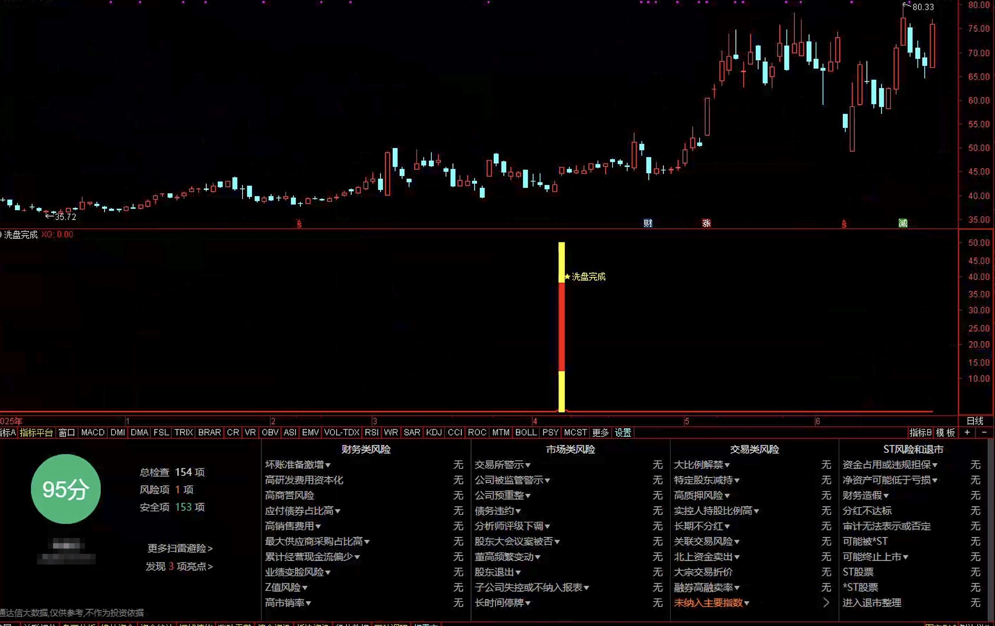This screenshot has width=995, height=626.
Task: Expand the orange 未纳入主要指数 item
Action: (x=712, y=602)
